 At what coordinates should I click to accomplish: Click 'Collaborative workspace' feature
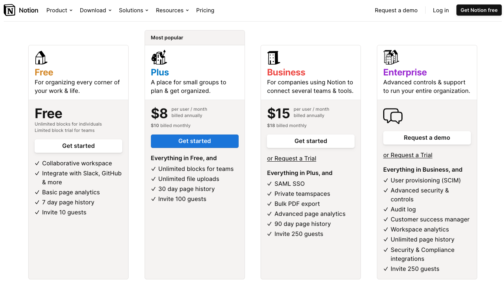[x=77, y=163]
